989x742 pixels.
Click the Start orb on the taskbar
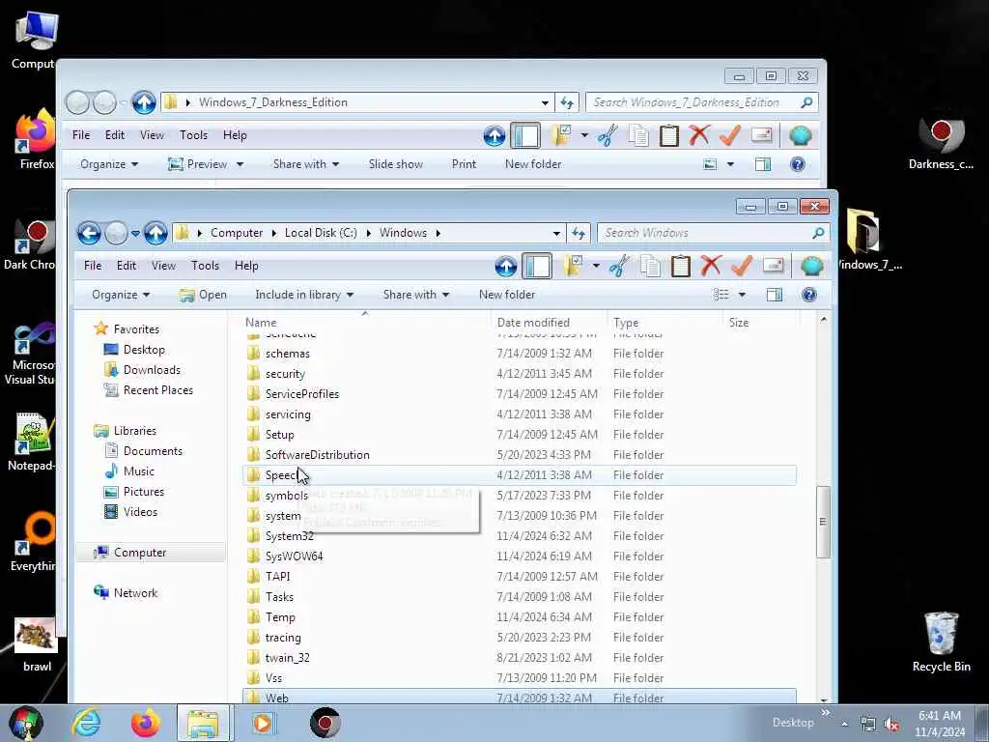click(x=25, y=723)
